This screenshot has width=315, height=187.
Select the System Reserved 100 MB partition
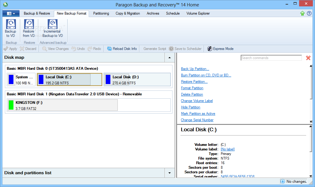[21, 79]
